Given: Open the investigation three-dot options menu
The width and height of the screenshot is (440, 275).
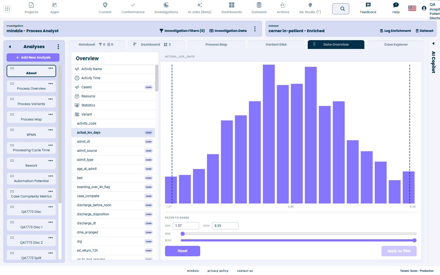Looking at the screenshot, I should [255, 29].
